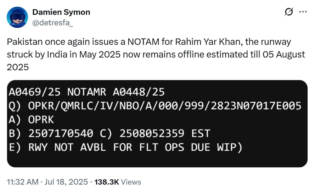Screen dimensions: 315x192
Task: Click the A) OPRK line in the image
Action: pos(31,120)
